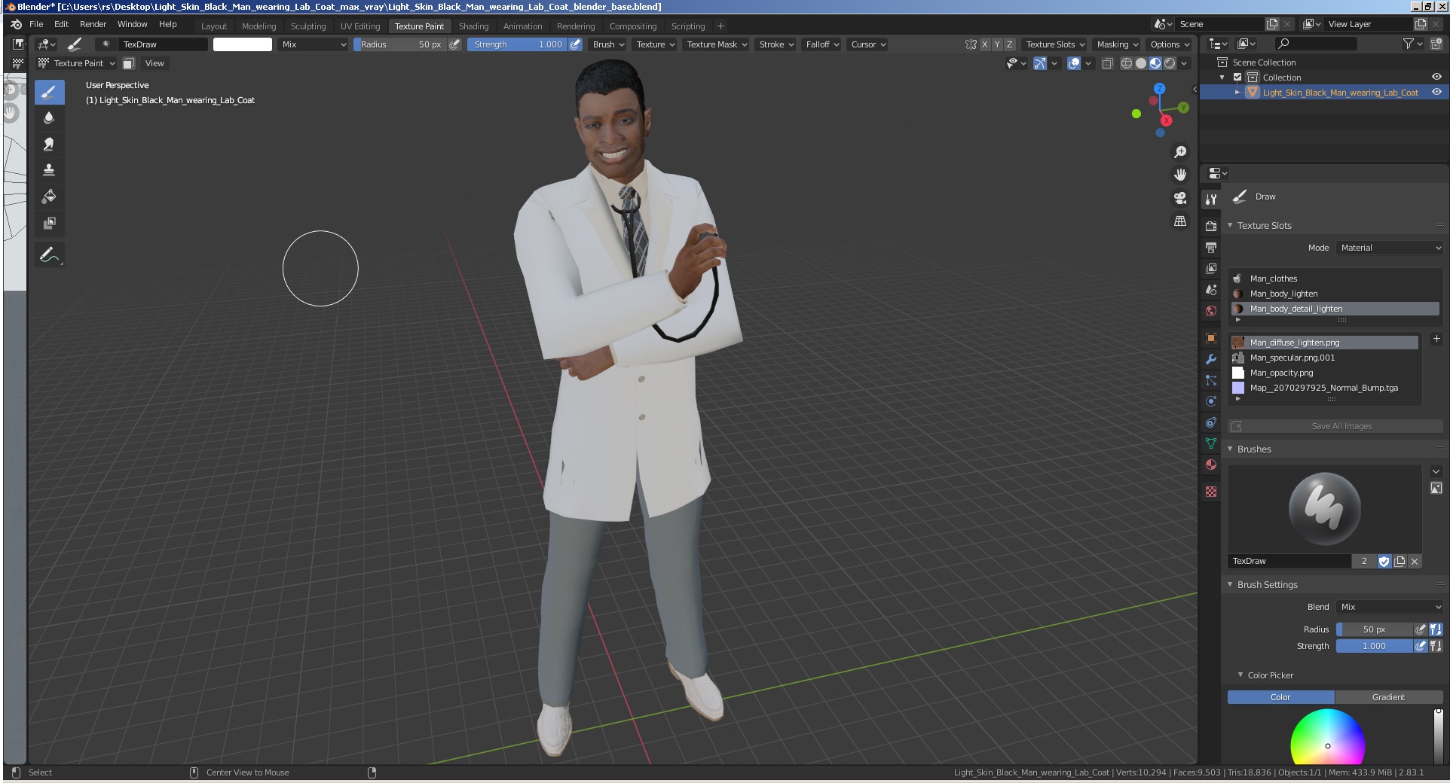The width and height of the screenshot is (1450, 783).
Task: Switch to Shading workspace tab
Action: pos(473,26)
